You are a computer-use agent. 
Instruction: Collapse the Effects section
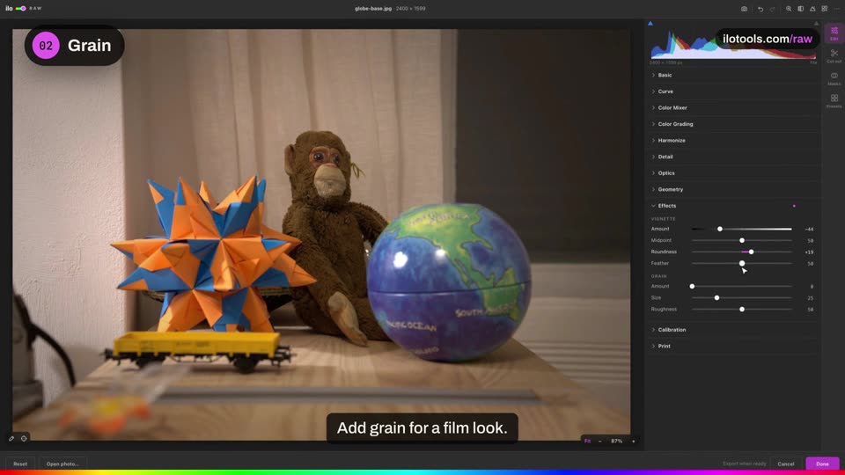pos(733,206)
